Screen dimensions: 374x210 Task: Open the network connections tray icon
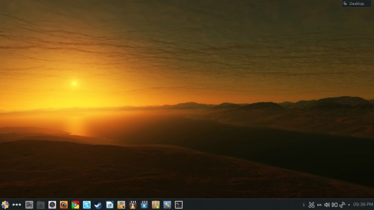pos(342,205)
